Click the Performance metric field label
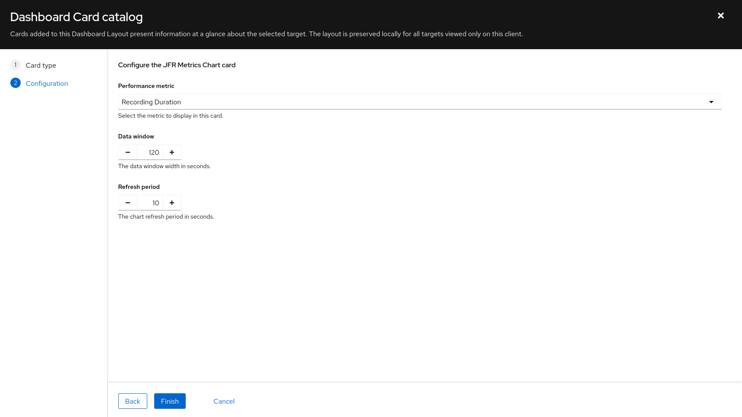This screenshot has width=742, height=417. tap(146, 86)
